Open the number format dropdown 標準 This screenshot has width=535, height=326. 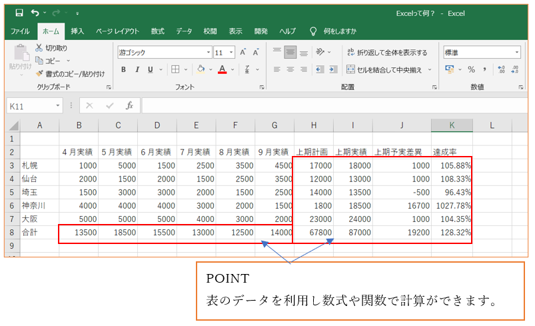(x=517, y=52)
